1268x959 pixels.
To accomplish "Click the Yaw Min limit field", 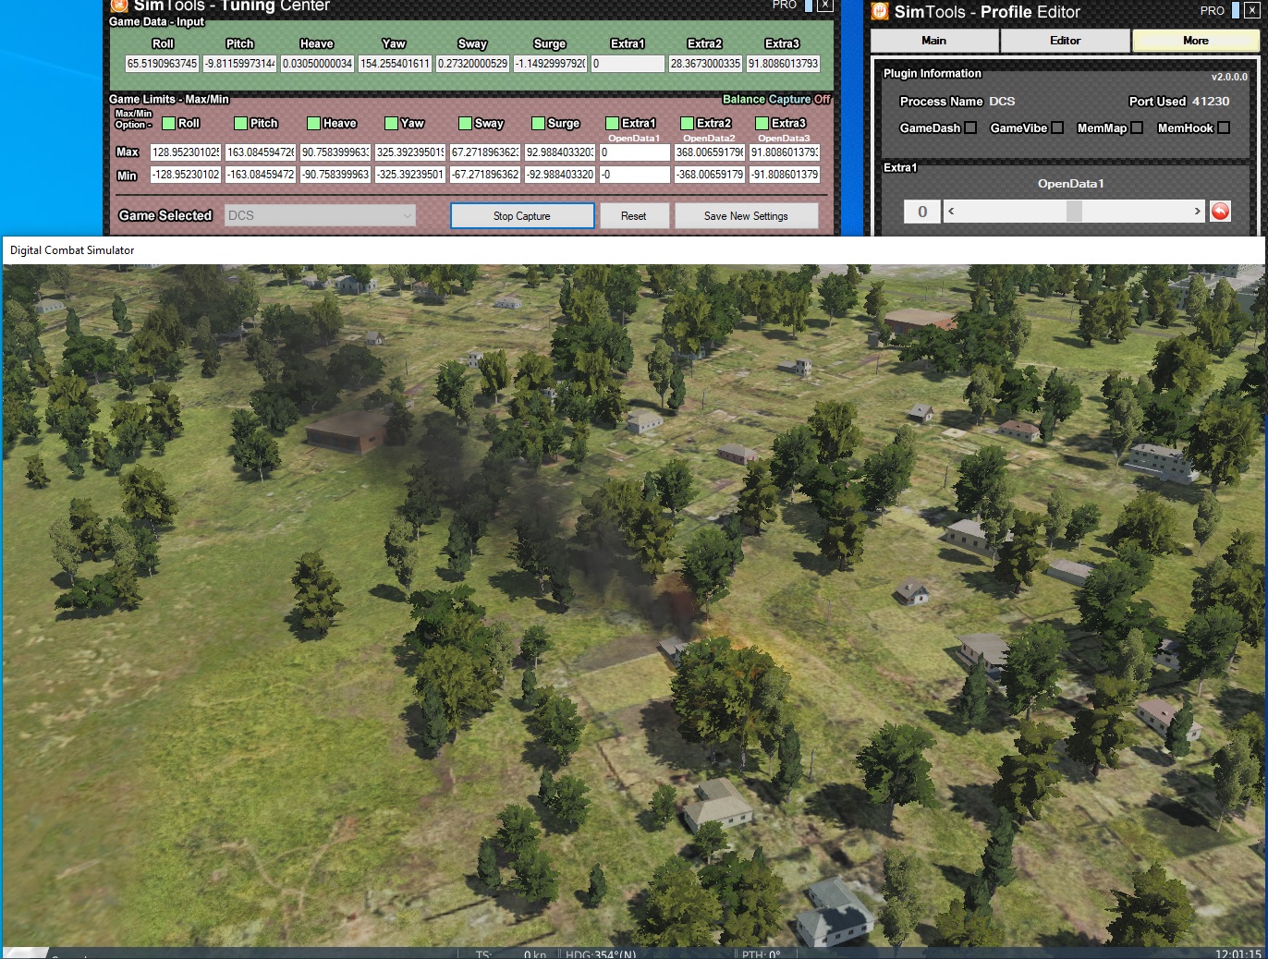I will pos(410,175).
